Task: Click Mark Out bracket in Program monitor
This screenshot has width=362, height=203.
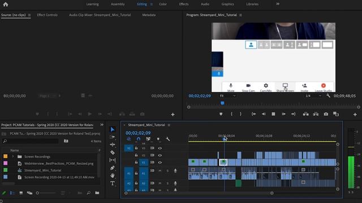Action: click(x=240, y=114)
